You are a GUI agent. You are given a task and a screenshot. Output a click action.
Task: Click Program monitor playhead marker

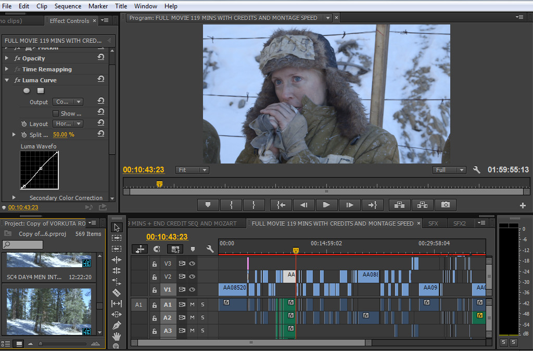159,184
